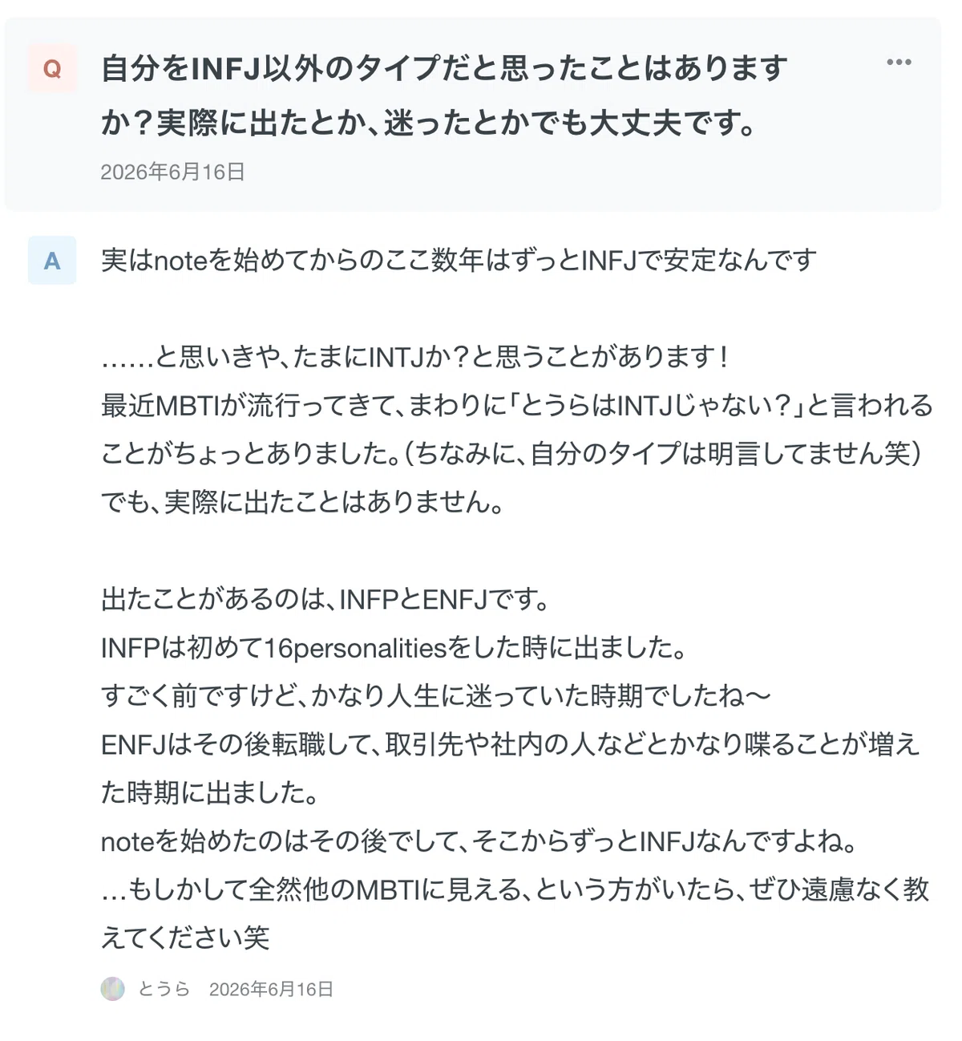This screenshot has height=1041, width=962.
Task: Click the line mentioning 16personalities
Action: pyautogui.click(x=394, y=647)
